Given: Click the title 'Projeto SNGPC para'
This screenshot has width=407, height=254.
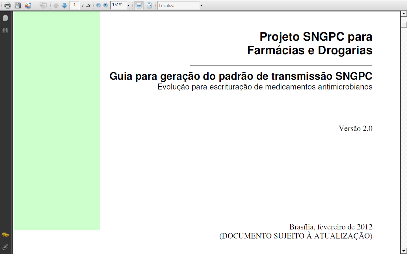Looking at the screenshot, I should coord(316,37).
